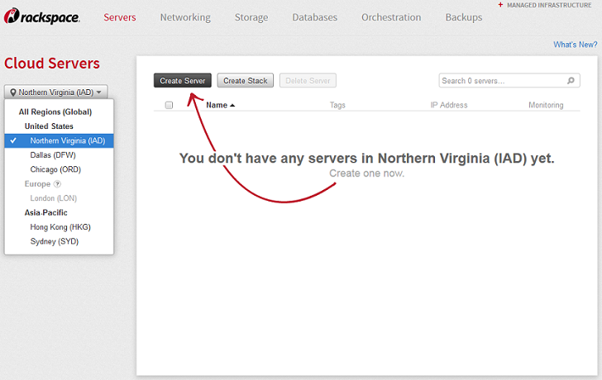Click the Create Server button
This screenshot has height=380, width=602.
click(x=183, y=81)
